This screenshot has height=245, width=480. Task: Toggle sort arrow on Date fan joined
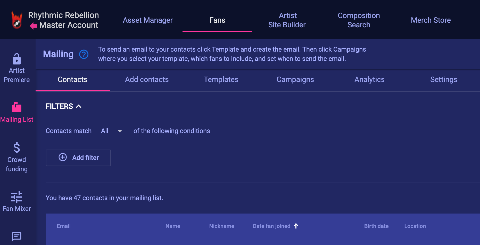296,226
